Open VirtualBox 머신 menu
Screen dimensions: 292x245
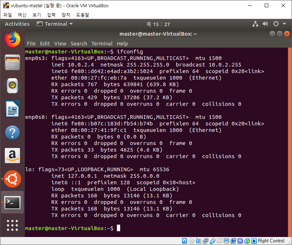[x=22, y=15]
